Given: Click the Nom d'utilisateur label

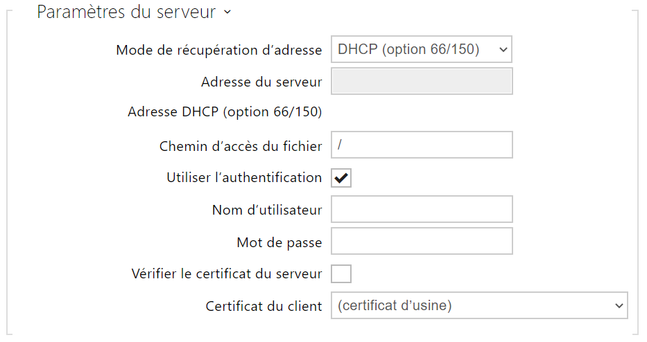Looking at the screenshot, I should (267, 210).
